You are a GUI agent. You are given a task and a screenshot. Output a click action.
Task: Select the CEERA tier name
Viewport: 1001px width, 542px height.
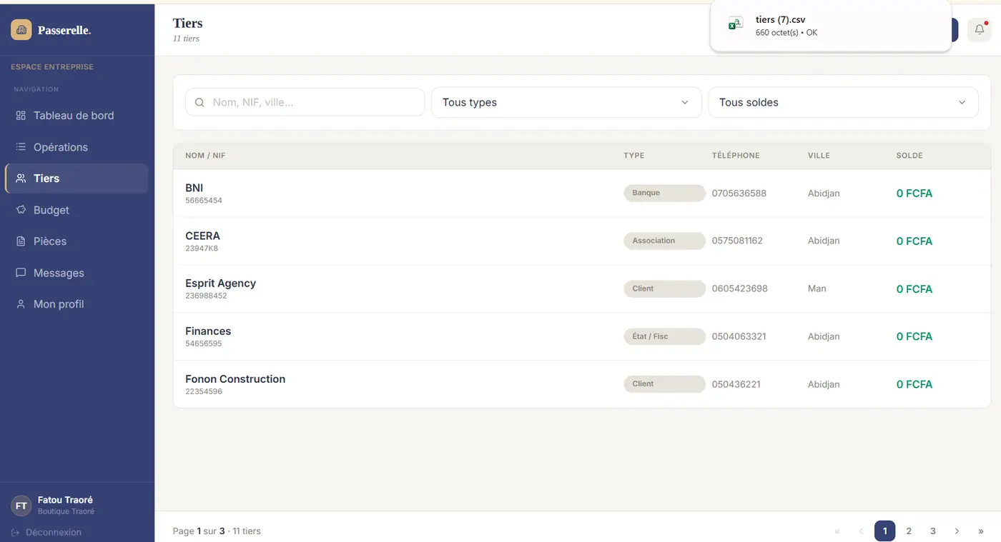(x=202, y=236)
